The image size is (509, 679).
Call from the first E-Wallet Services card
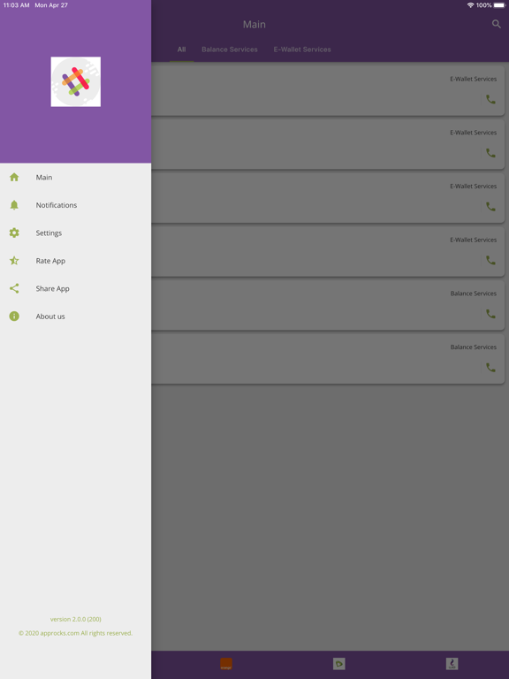coord(490,99)
